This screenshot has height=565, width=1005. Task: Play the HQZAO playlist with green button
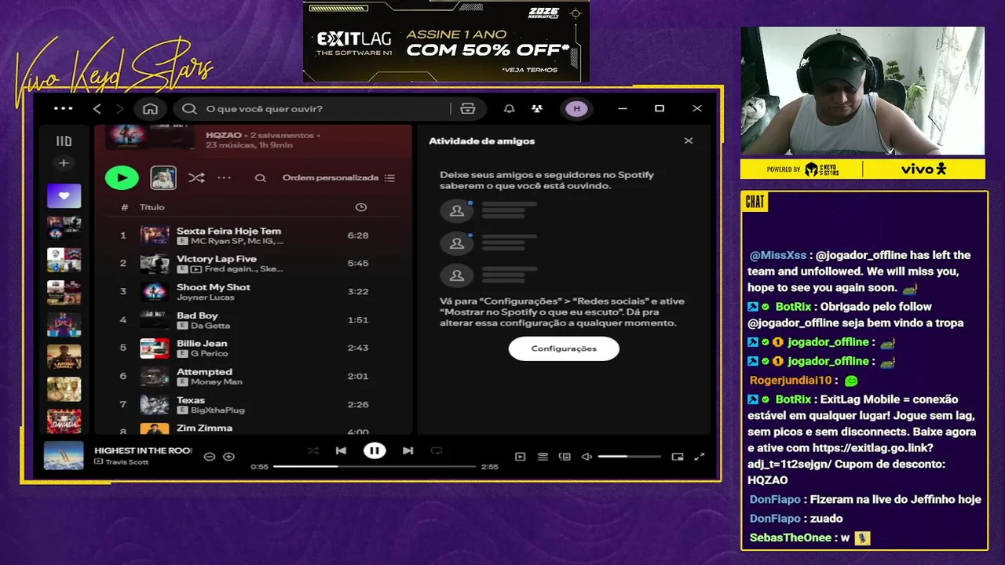[x=122, y=178]
